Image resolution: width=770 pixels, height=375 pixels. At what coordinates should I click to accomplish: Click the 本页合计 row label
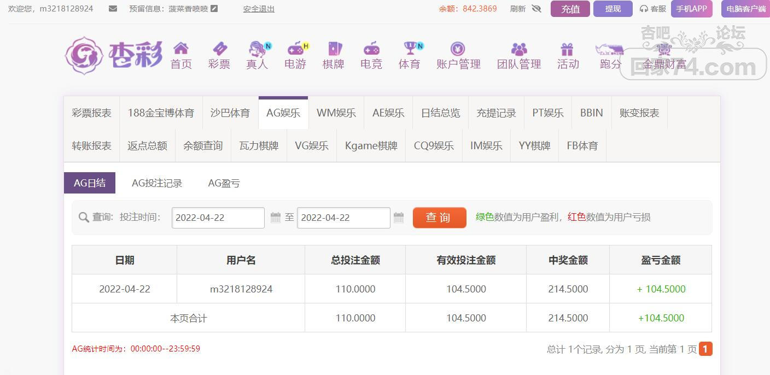[189, 318]
